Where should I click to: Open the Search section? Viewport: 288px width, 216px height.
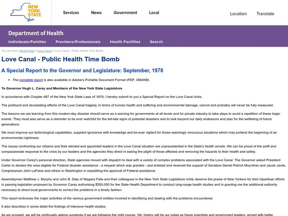(x=156, y=42)
